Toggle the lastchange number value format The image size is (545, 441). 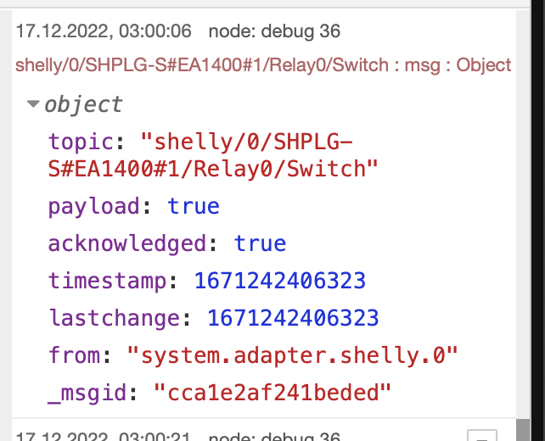click(x=293, y=318)
